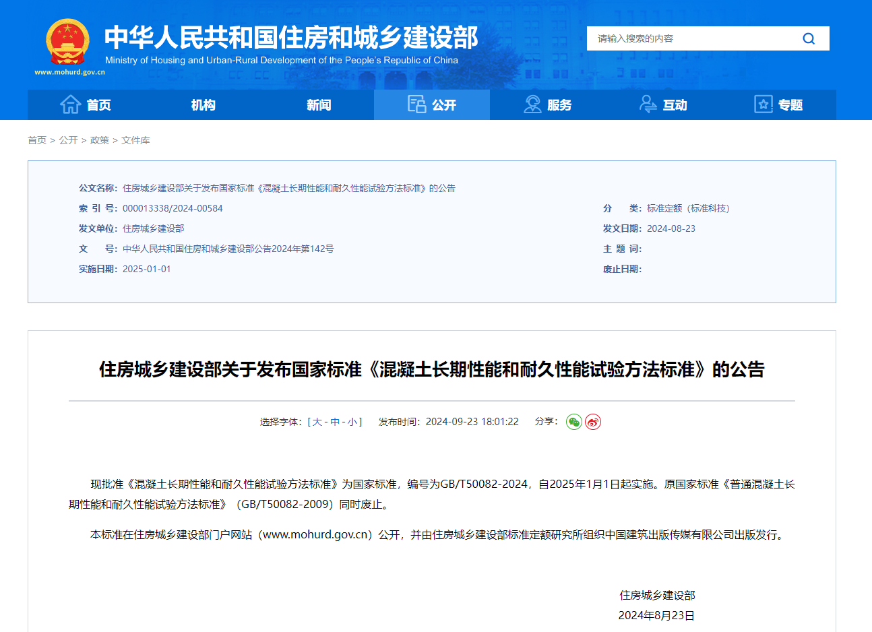The width and height of the screenshot is (872, 632).
Task: Open 文件库 breadcrumb link
Action: pyautogui.click(x=135, y=140)
